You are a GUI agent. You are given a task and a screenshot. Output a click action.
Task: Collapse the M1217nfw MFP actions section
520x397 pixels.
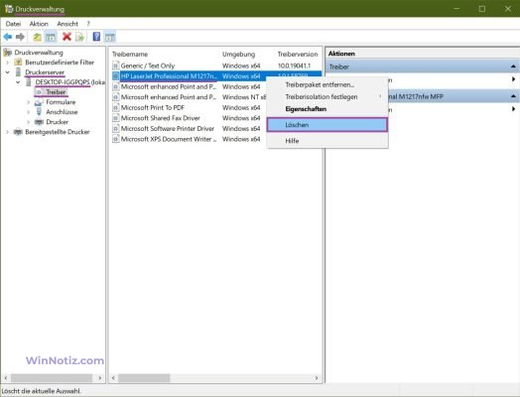point(513,96)
